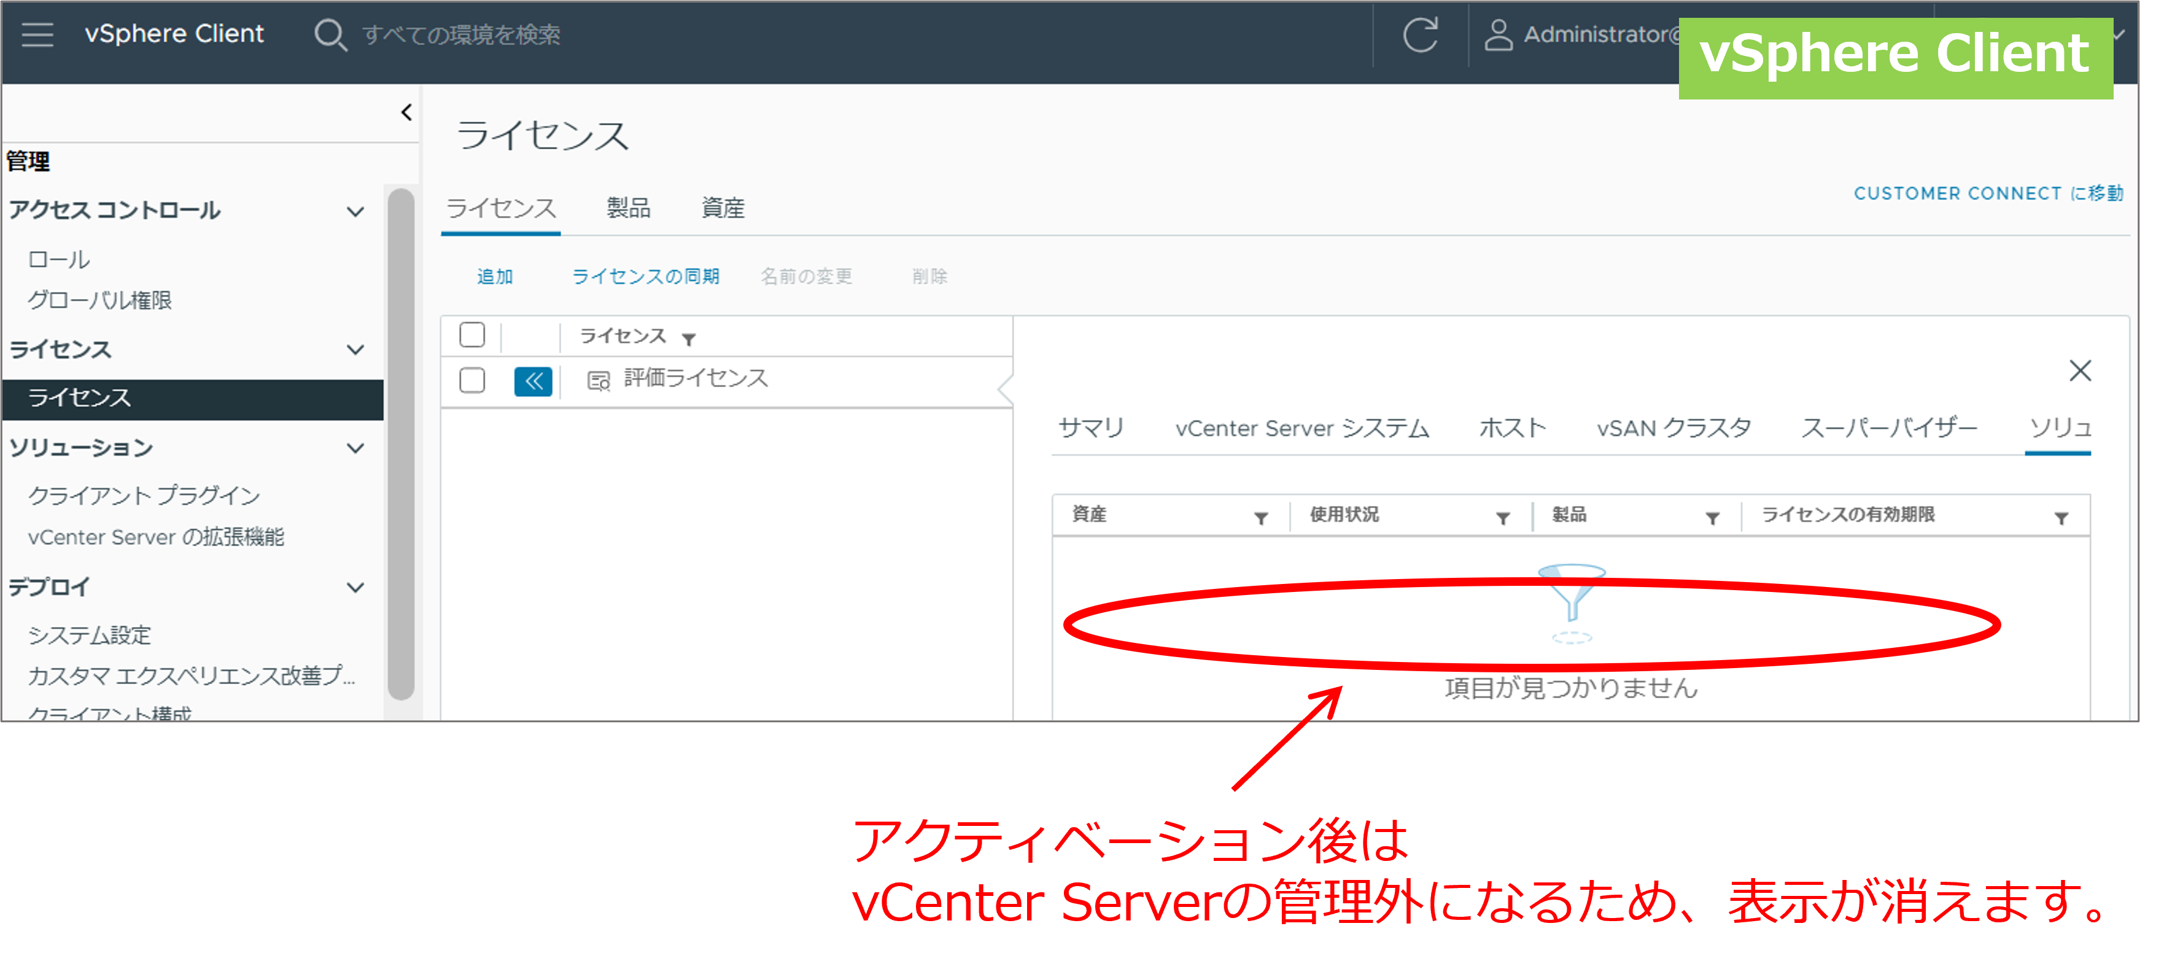Open vCenter Server の拡張機能
2164x969 pixels.
point(155,536)
